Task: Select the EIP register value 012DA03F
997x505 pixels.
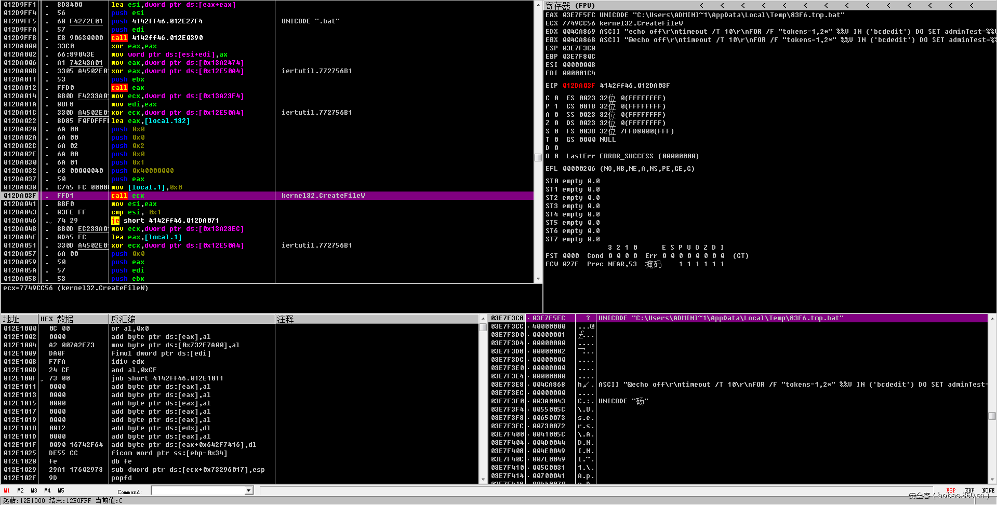Action: (578, 86)
